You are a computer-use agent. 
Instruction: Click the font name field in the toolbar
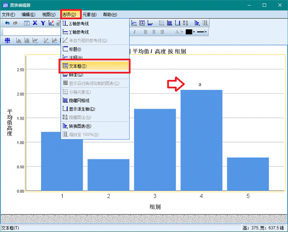click(31, 32)
